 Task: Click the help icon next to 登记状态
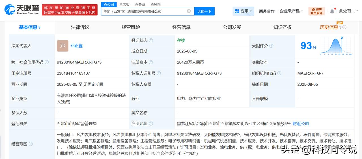[151, 40]
